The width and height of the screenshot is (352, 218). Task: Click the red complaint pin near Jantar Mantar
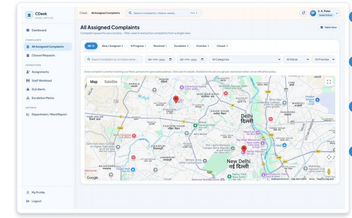(244, 149)
